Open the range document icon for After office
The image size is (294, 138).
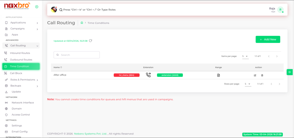(218, 75)
